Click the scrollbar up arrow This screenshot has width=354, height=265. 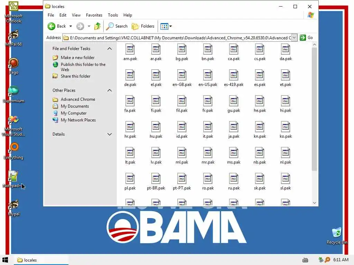pyautogui.click(x=314, y=45)
